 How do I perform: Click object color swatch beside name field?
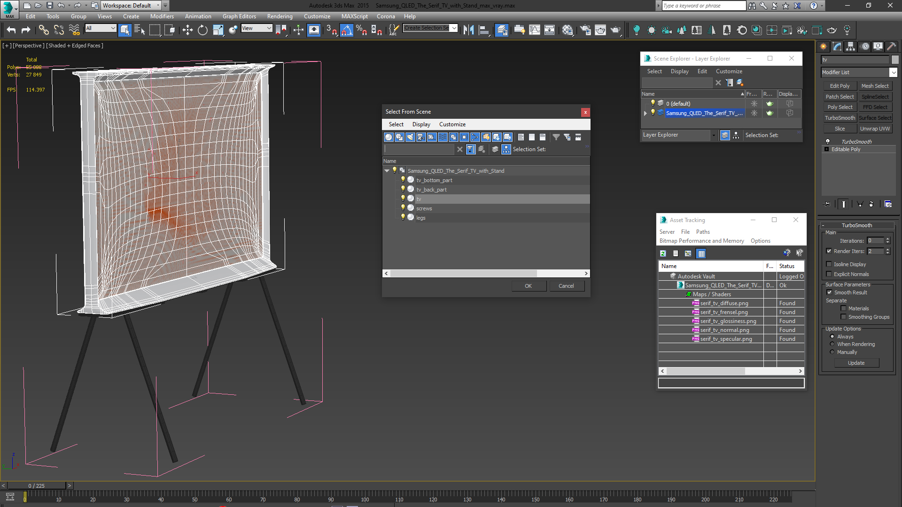(x=895, y=60)
